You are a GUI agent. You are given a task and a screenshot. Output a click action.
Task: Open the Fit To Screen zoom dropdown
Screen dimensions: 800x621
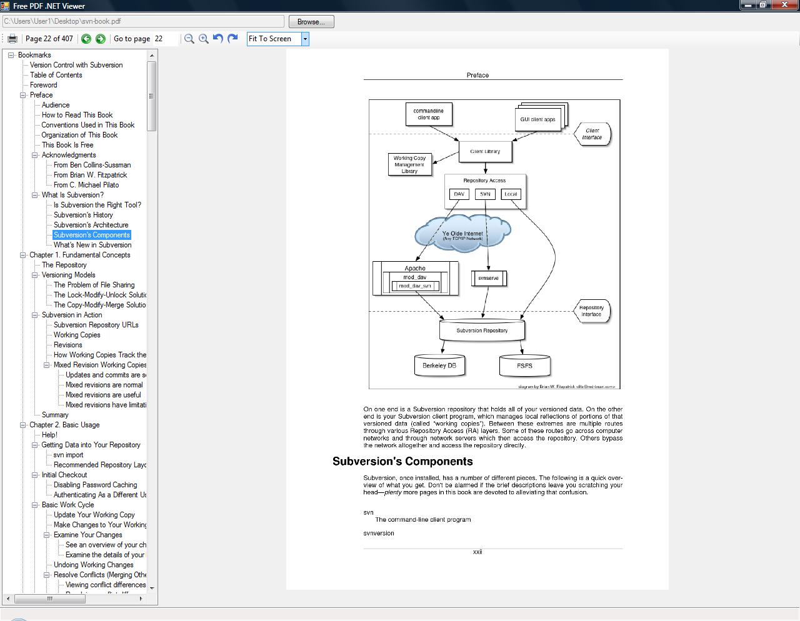point(305,39)
